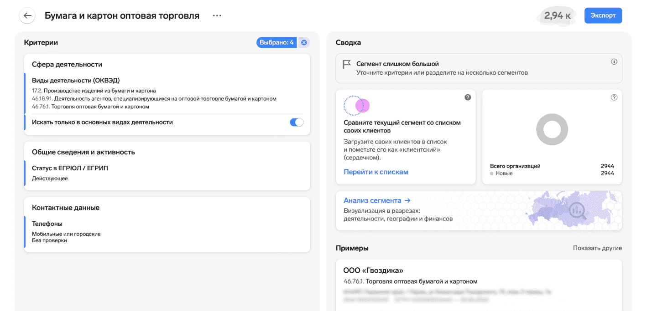Go back using the arrow button
Viewport: 647px width, 311px height.
[27, 15]
